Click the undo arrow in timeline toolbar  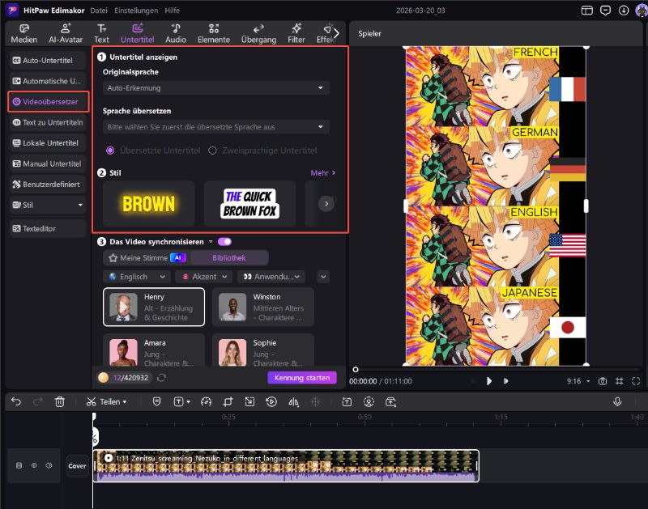[x=16, y=401]
